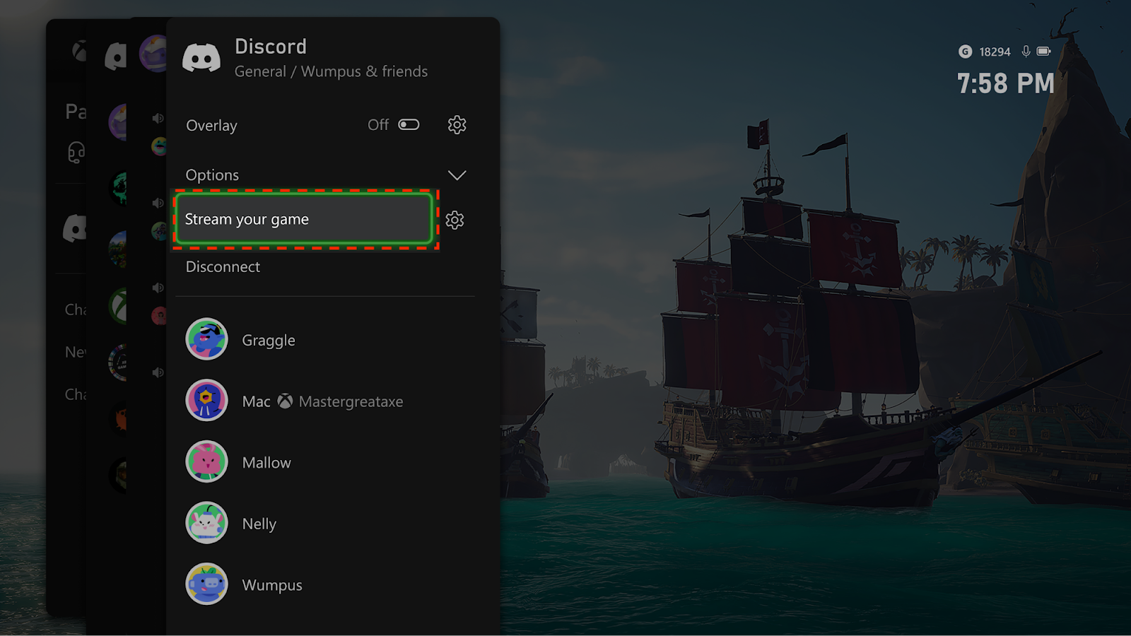Toggle the Overlay switch on
The width and height of the screenshot is (1131, 636).
(409, 125)
